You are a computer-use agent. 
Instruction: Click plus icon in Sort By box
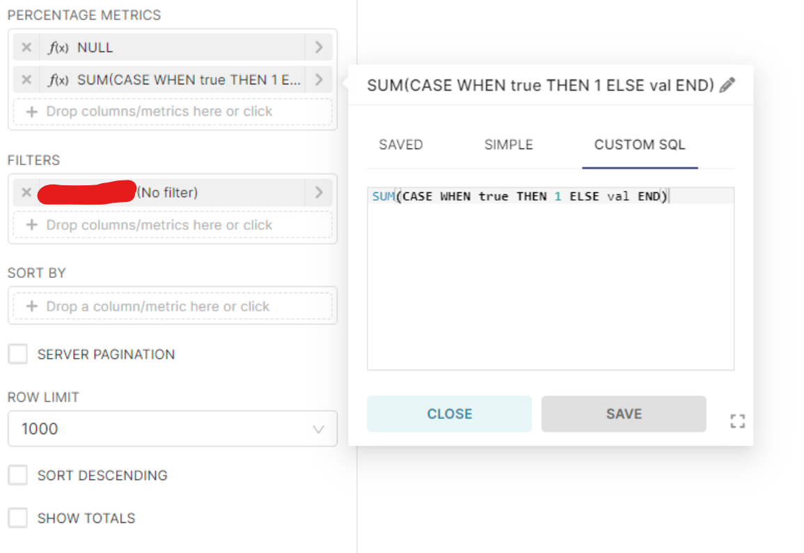(32, 306)
